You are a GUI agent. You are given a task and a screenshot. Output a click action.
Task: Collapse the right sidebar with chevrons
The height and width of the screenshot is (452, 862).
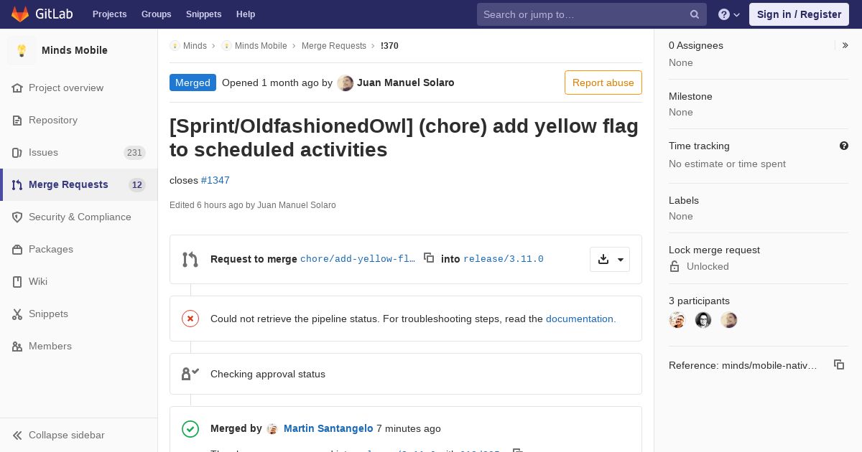tap(845, 45)
